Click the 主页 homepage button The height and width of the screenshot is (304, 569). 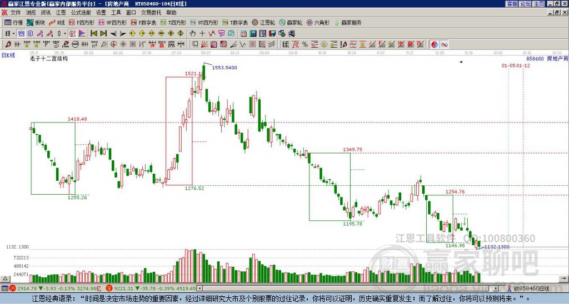pos(538,4)
